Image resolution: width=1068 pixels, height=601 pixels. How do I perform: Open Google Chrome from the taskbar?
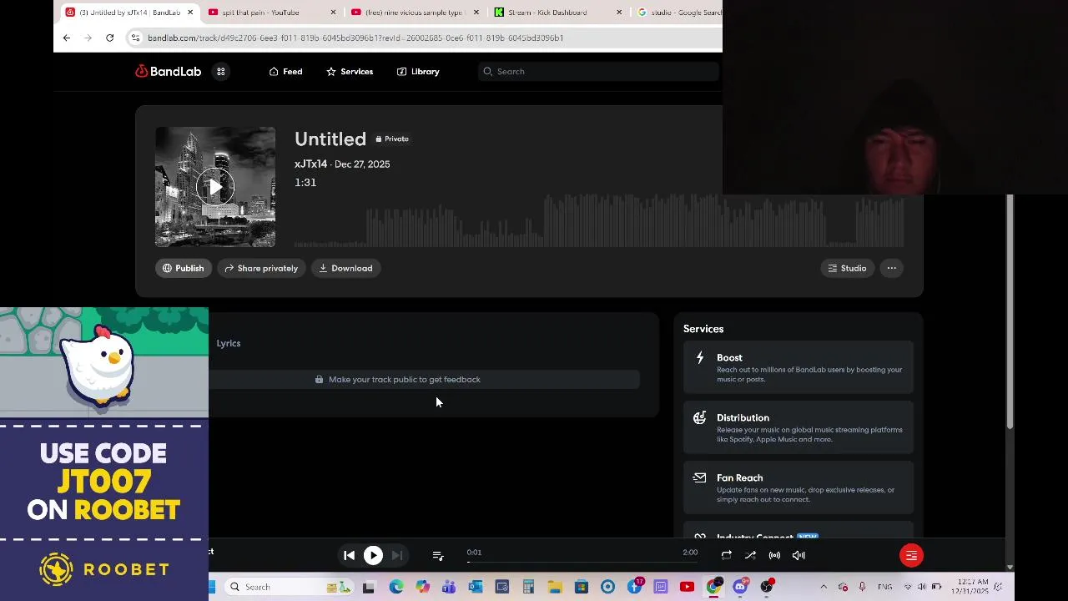[x=713, y=588]
